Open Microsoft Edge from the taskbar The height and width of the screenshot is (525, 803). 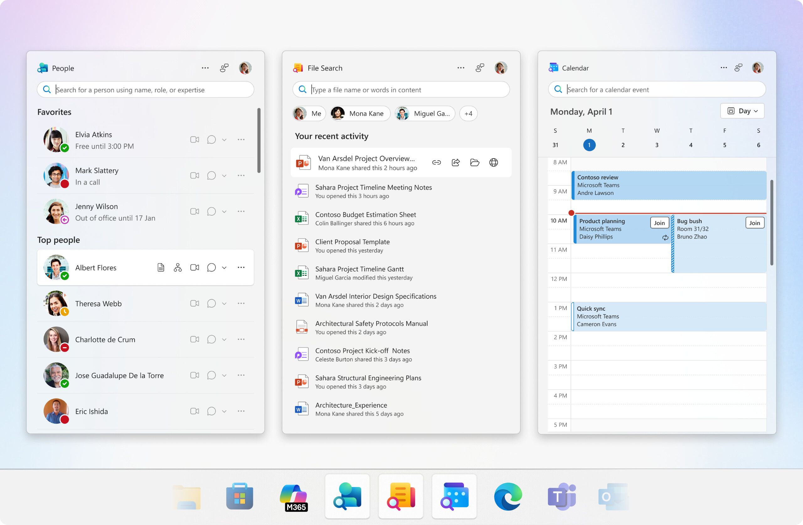pyautogui.click(x=507, y=496)
